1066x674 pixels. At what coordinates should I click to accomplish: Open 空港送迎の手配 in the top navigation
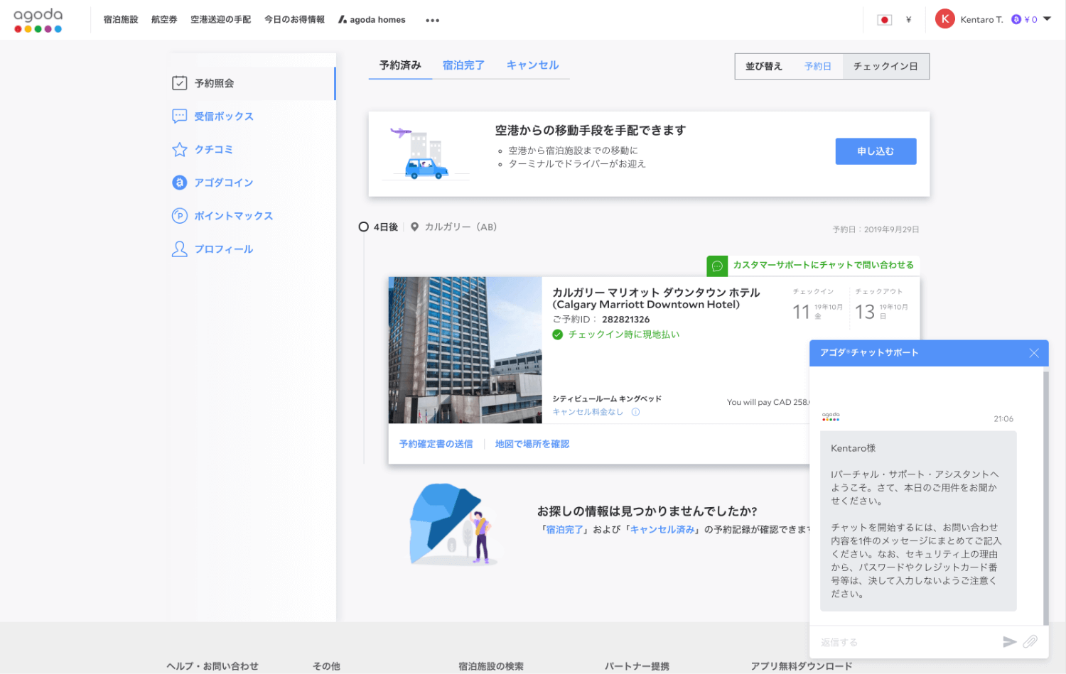click(220, 20)
